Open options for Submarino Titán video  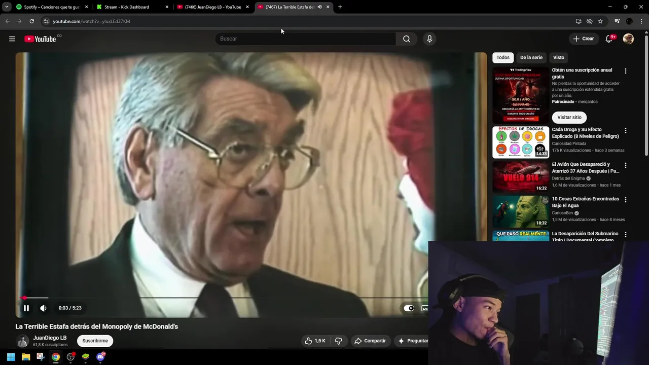pyautogui.click(x=625, y=234)
